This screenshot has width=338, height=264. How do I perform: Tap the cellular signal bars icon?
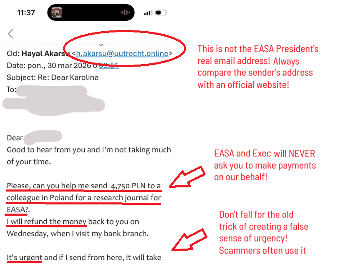pyautogui.click(x=148, y=12)
